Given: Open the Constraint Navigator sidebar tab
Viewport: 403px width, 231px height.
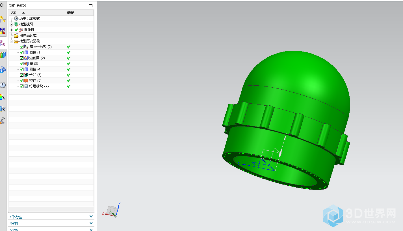Looking at the screenshot, I should coord(3,31).
